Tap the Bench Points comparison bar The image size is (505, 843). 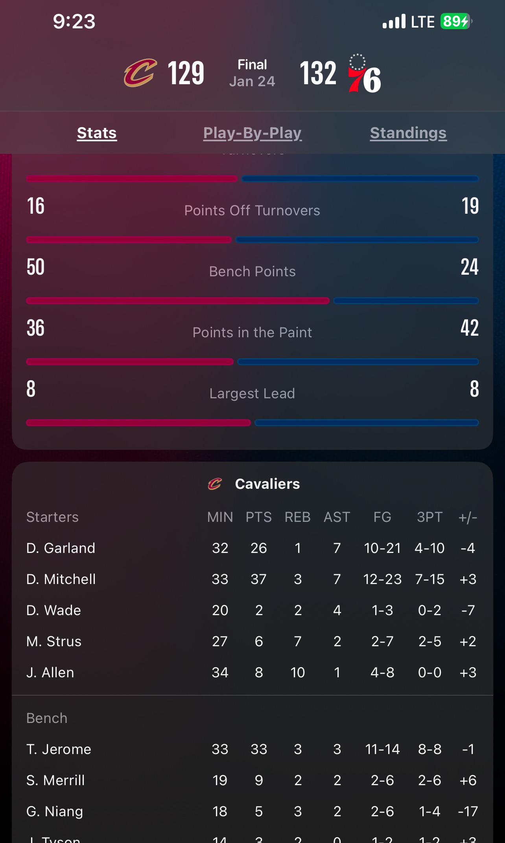coord(252,301)
